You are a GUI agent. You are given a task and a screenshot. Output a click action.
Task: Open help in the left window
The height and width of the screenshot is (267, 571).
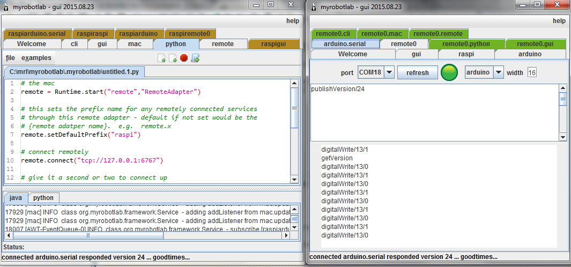pos(293,21)
